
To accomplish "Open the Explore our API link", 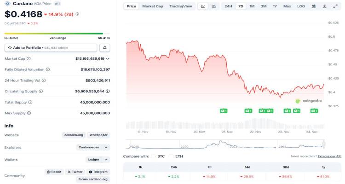I will [329, 156].
